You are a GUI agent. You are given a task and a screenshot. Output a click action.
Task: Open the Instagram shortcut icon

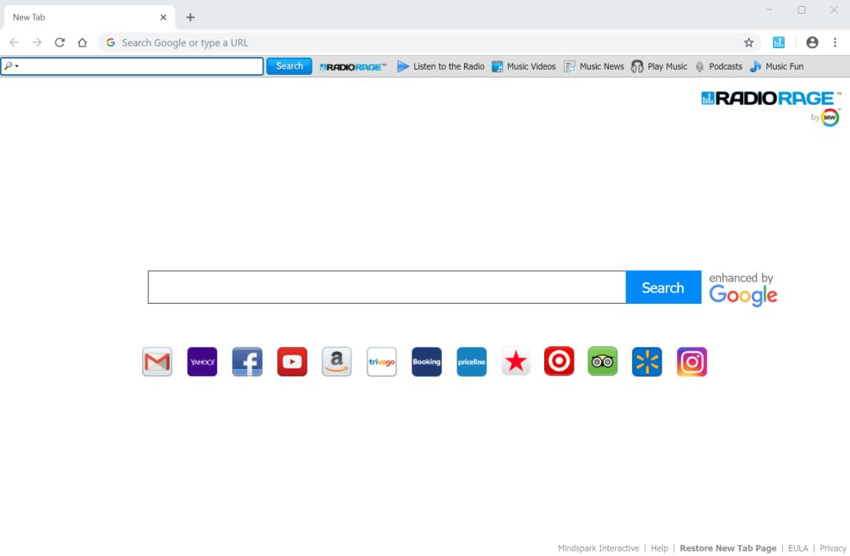pyautogui.click(x=692, y=361)
